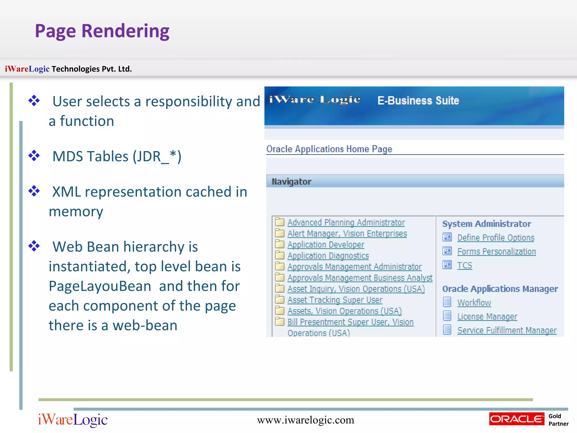Screen dimensions: 577x433
Task: Click the page icon beside Workflow
Action: [447, 302]
